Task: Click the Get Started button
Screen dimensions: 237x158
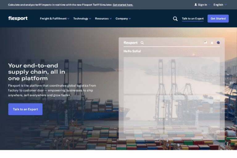Action: (x=218, y=19)
